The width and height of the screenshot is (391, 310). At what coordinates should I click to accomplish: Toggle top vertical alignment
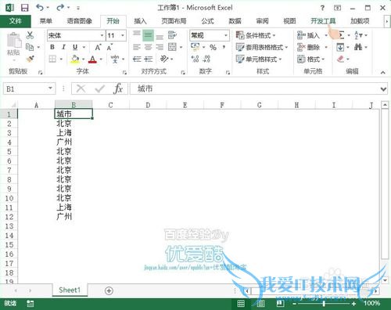pos(137,34)
